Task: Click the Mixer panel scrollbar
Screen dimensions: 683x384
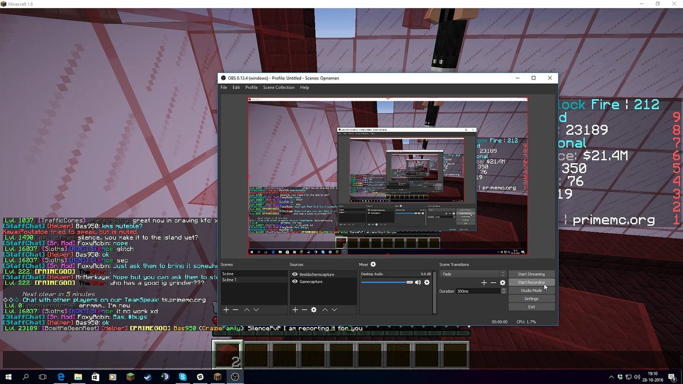Action: click(434, 292)
